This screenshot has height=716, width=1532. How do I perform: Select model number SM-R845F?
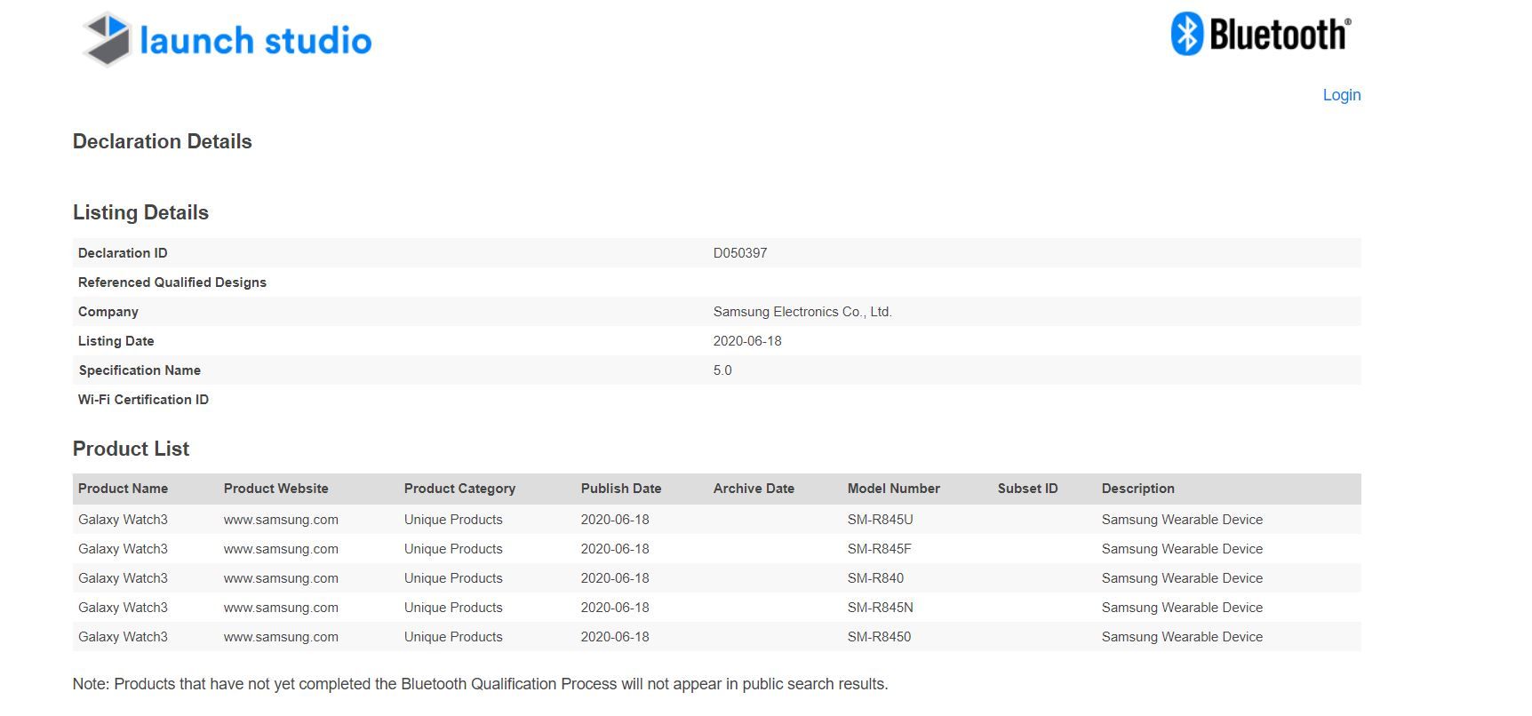point(880,549)
